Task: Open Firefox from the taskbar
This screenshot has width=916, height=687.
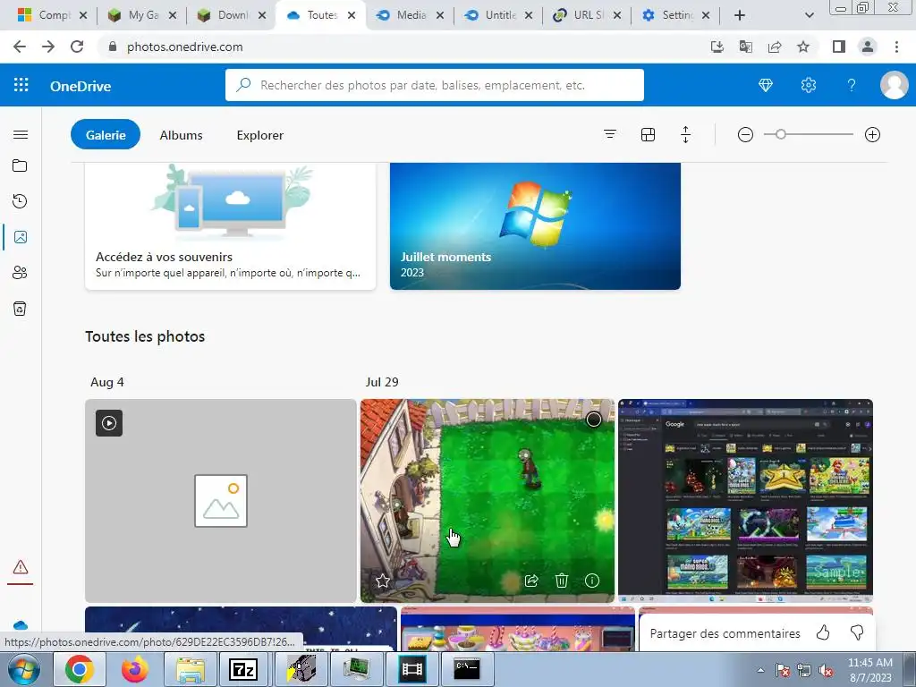Action: (134, 669)
